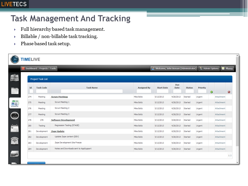Open the Menu button
The image size is (248, 186).
click(227, 68)
